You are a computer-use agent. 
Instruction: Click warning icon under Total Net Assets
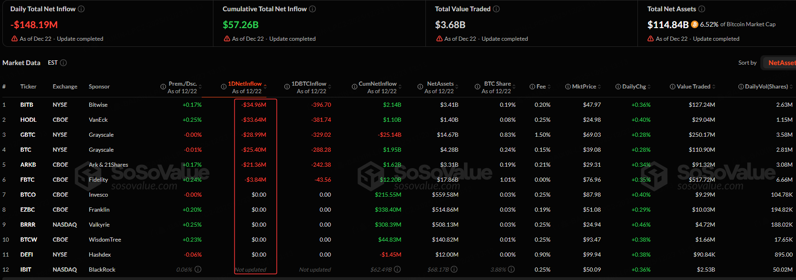tap(651, 39)
